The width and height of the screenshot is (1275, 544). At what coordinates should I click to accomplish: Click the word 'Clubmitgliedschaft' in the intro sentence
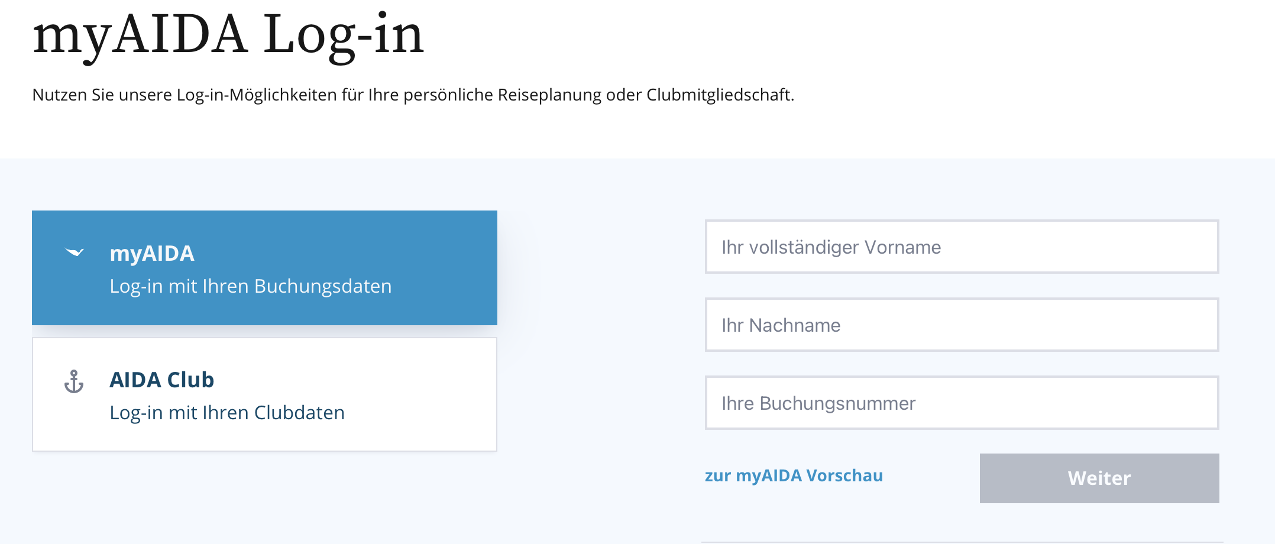[x=719, y=95]
